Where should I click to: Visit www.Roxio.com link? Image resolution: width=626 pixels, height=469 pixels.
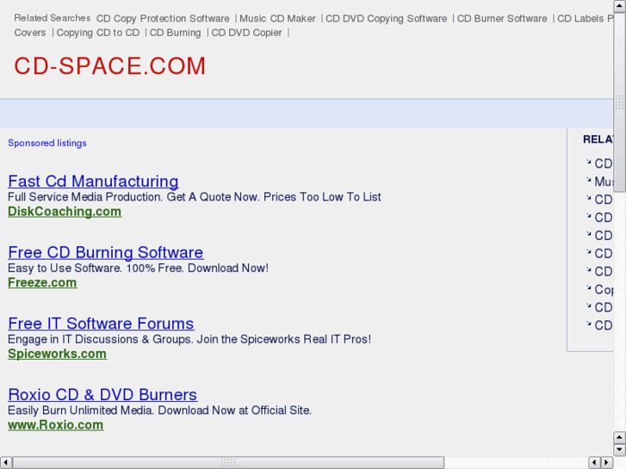(56, 425)
